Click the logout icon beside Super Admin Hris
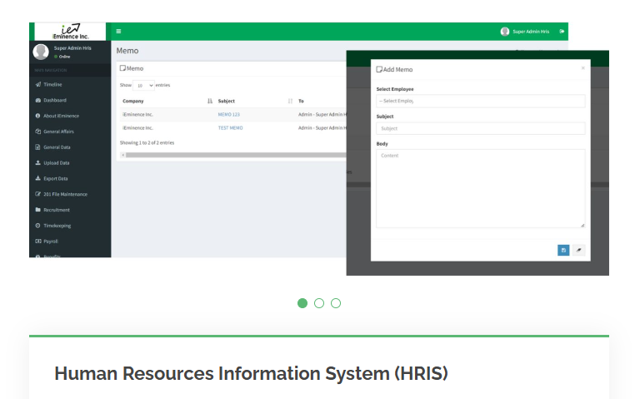 click(x=562, y=31)
